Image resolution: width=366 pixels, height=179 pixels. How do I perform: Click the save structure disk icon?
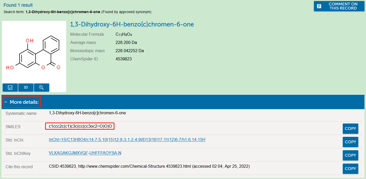[x=10, y=88]
